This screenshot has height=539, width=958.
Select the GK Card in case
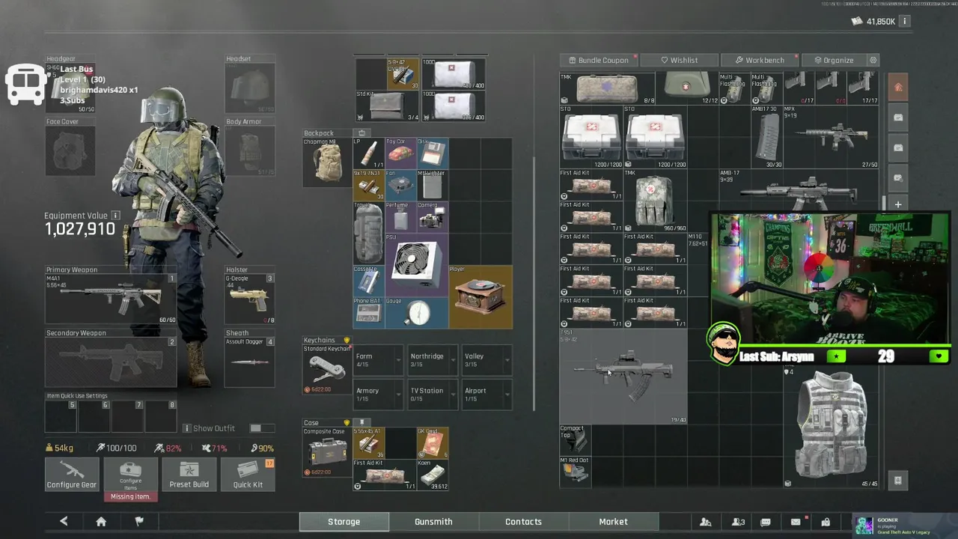433,442
